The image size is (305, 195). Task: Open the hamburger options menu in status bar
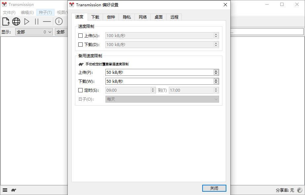click(5, 190)
